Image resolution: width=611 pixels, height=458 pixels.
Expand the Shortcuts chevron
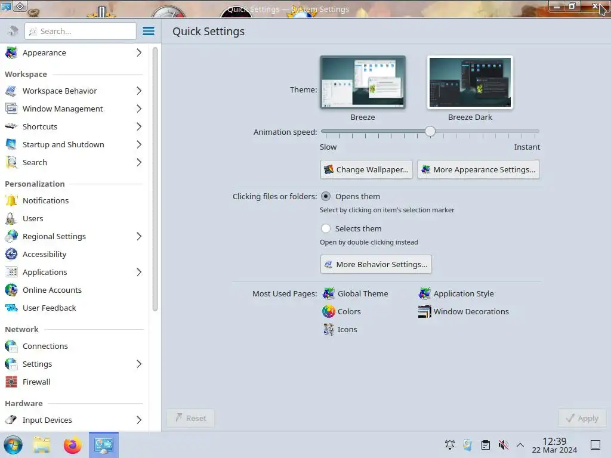pyautogui.click(x=139, y=126)
